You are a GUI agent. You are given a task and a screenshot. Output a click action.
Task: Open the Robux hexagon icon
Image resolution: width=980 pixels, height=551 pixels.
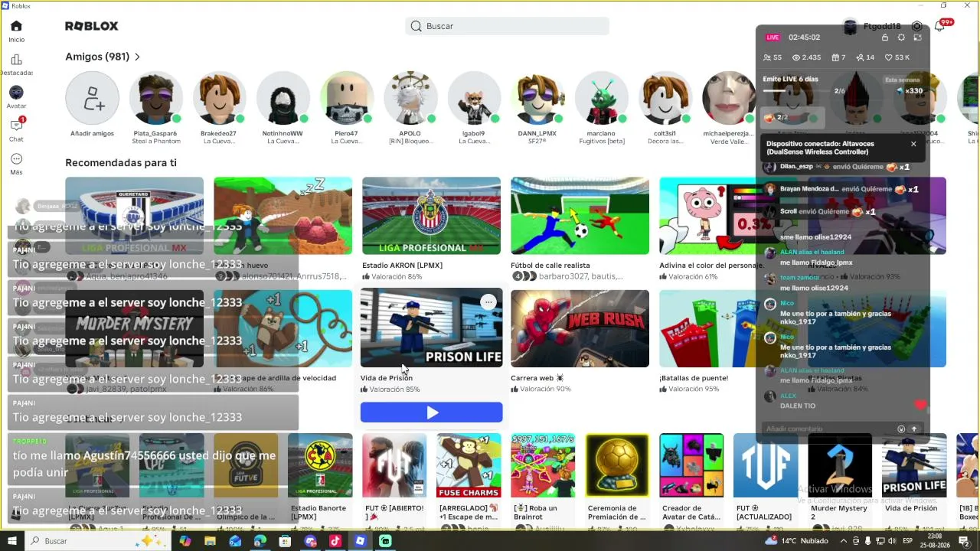coord(916,26)
